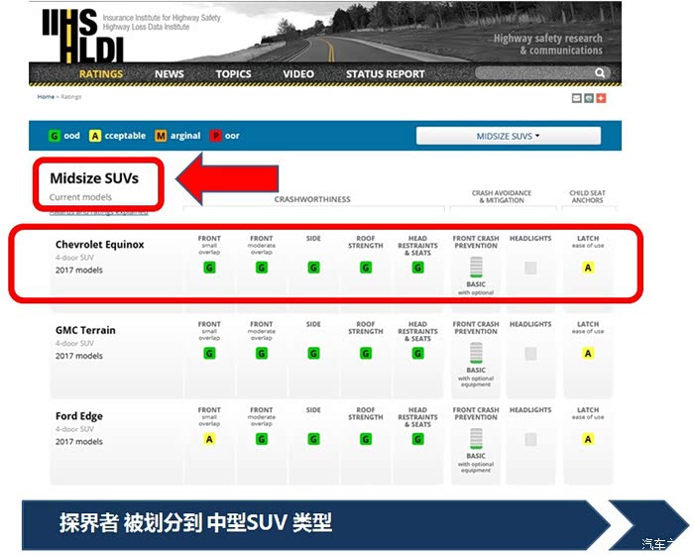Click GMC Terrain '2017 models' text
694x555 pixels.
coord(78,356)
